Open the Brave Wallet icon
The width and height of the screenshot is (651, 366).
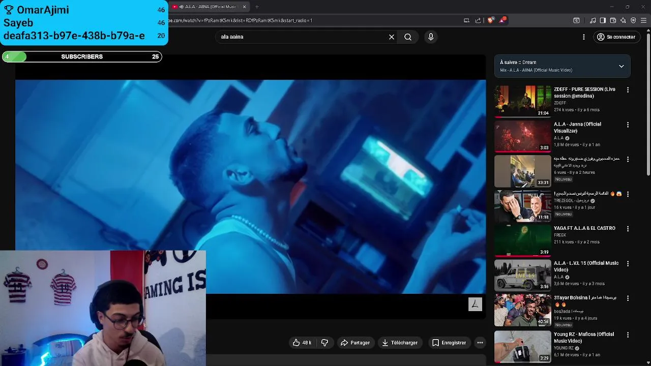[613, 20]
